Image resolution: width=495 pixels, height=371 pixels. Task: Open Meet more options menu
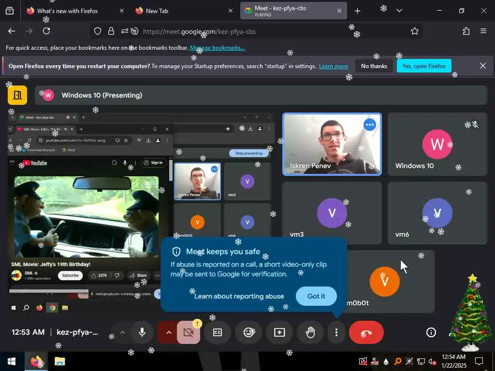coord(336,332)
